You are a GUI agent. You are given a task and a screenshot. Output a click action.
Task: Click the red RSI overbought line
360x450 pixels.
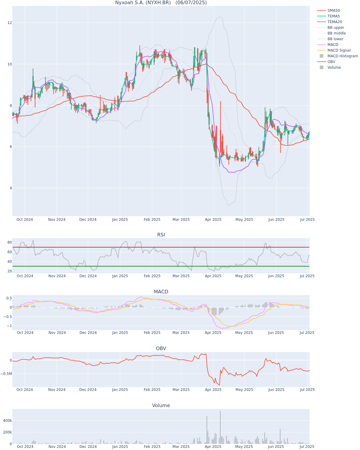(x=161, y=247)
